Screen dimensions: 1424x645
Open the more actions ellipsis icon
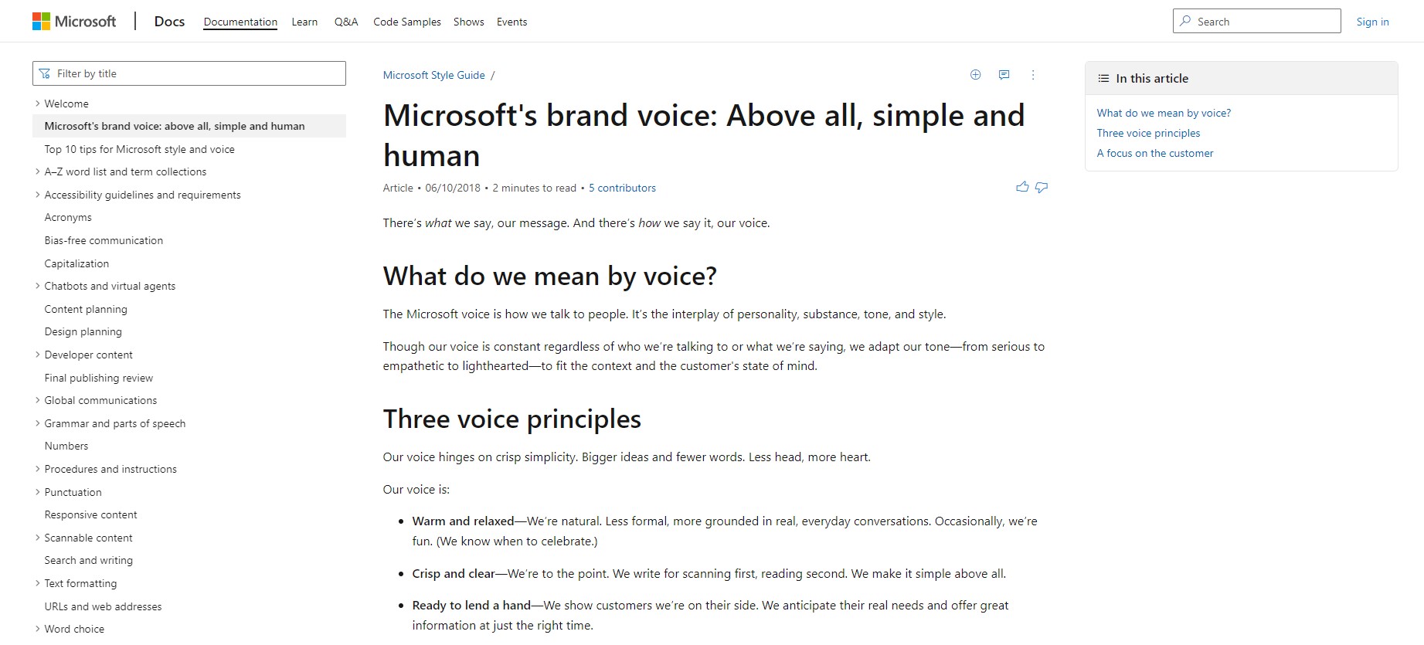pyautogui.click(x=1033, y=75)
